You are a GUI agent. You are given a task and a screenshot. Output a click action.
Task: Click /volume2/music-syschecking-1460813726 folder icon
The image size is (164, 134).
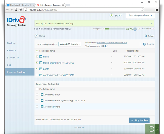(42, 101)
